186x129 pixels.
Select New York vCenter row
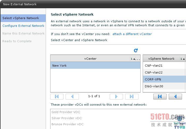(x=95, y=65)
